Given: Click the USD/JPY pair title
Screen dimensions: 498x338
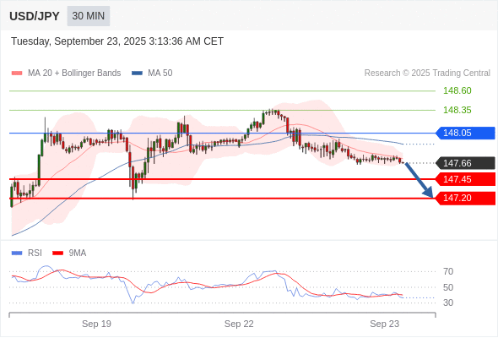Looking at the screenshot, I should tap(35, 16).
